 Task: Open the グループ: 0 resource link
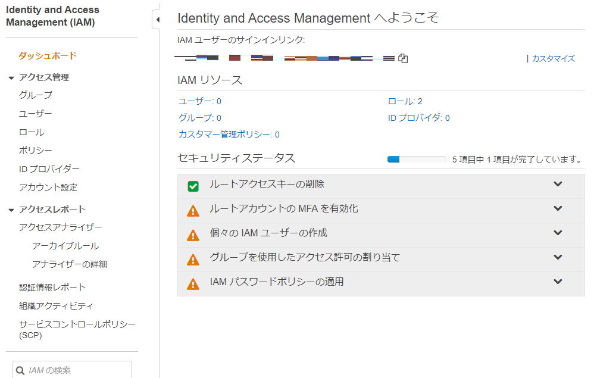pyautogui.click(x=199, y=118)
